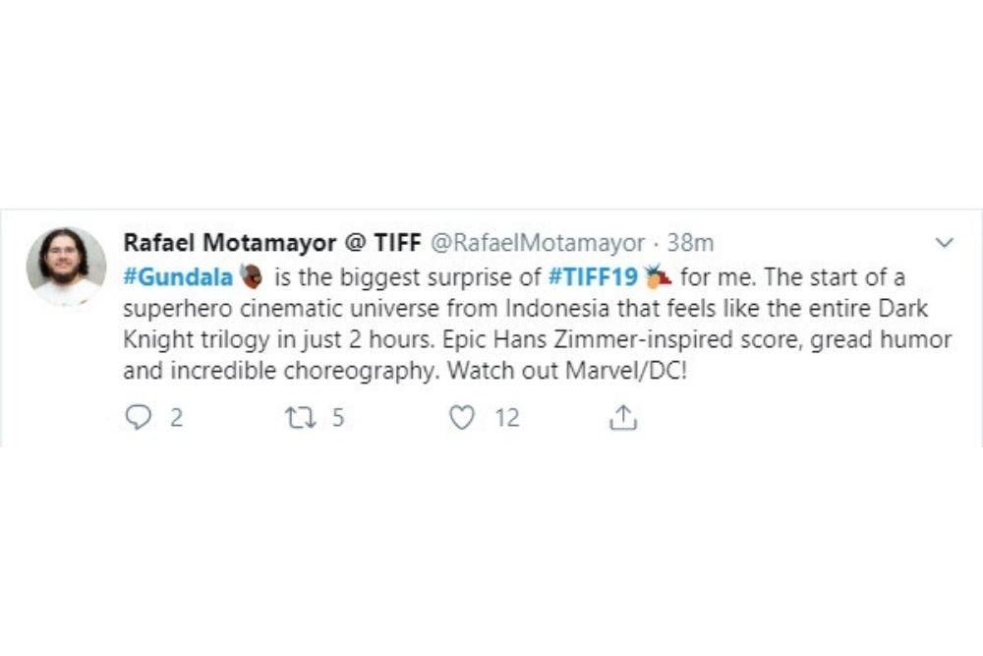Screen dimensions: 983x656
Task: Reply to the tweet using the speech bubble icon
Action: click(139, 417)
